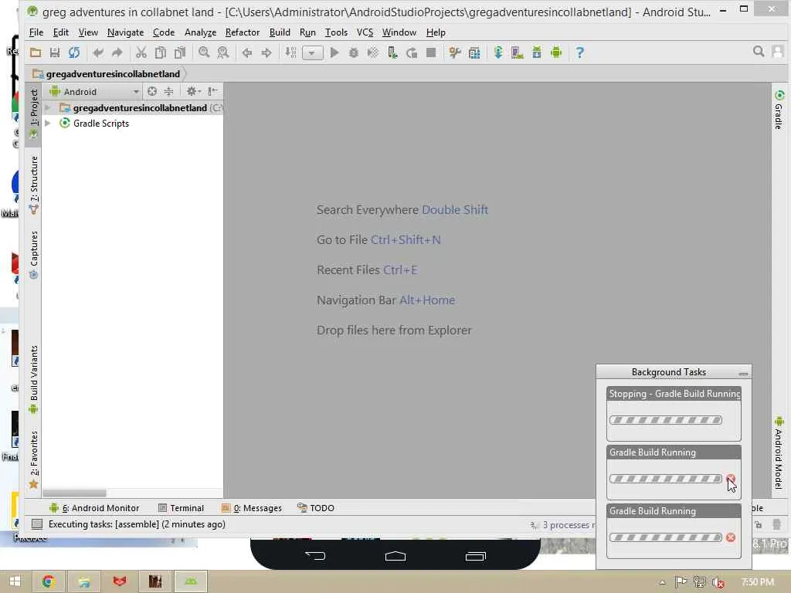
Task: Open the run configuration dropdown
Action: 312,53
